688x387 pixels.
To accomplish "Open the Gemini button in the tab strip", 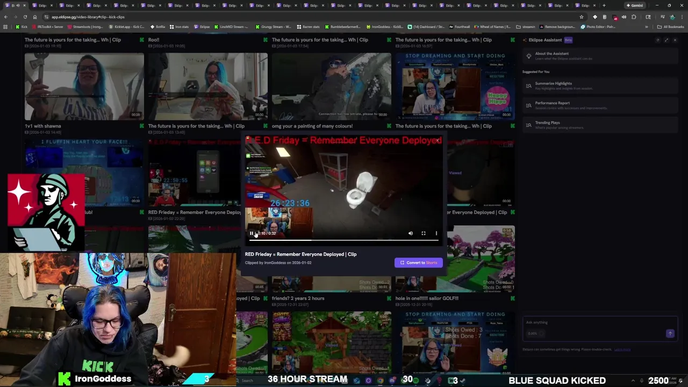I will pyautogui.click(x=635, y=5).
